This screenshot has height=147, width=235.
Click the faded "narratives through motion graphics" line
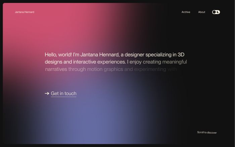[x=84, y=69]
